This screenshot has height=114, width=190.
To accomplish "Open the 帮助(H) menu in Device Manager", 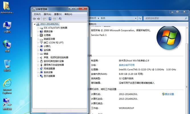I will [68, 14].
